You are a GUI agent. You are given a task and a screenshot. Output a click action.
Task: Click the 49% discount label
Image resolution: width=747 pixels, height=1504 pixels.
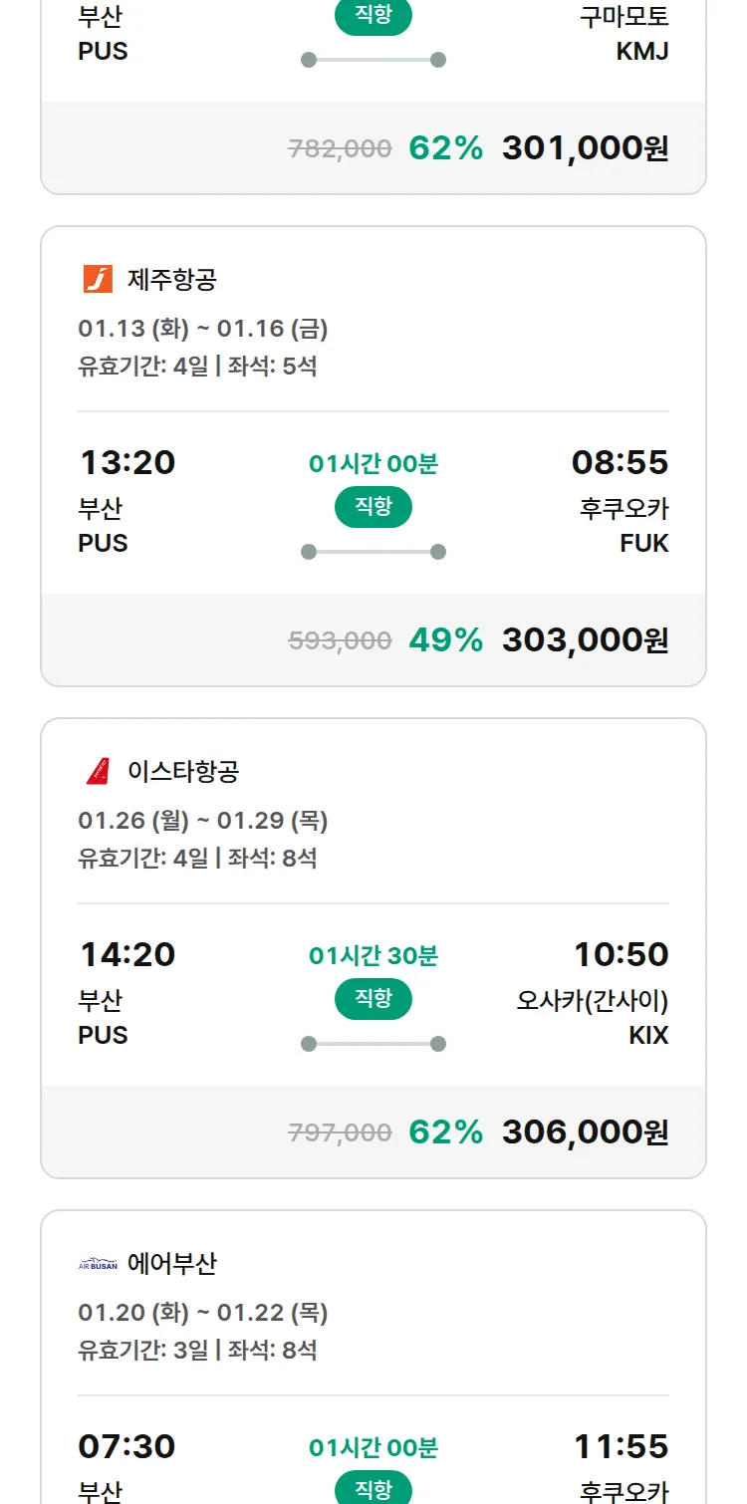tap(445, 640)
